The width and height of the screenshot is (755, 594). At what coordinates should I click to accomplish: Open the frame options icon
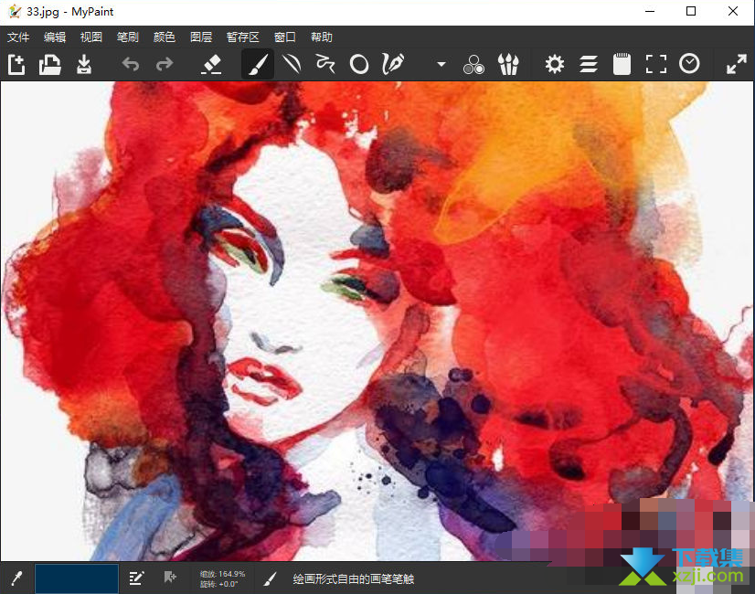click(655, 64)
